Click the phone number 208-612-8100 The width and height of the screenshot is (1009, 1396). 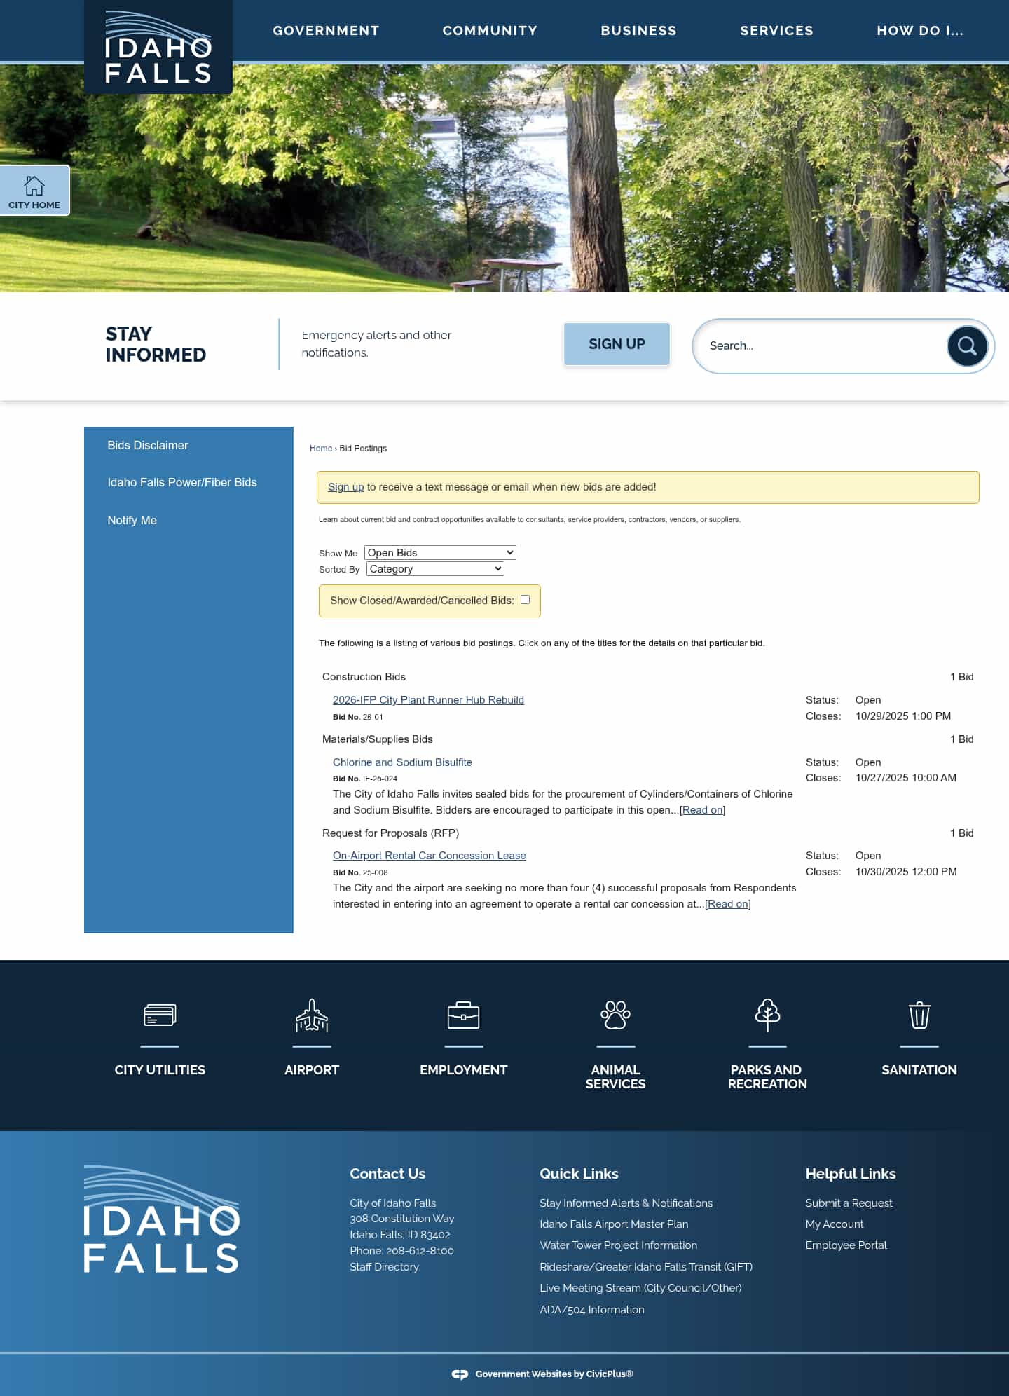pyautogui.click(x=420, y=1251)
